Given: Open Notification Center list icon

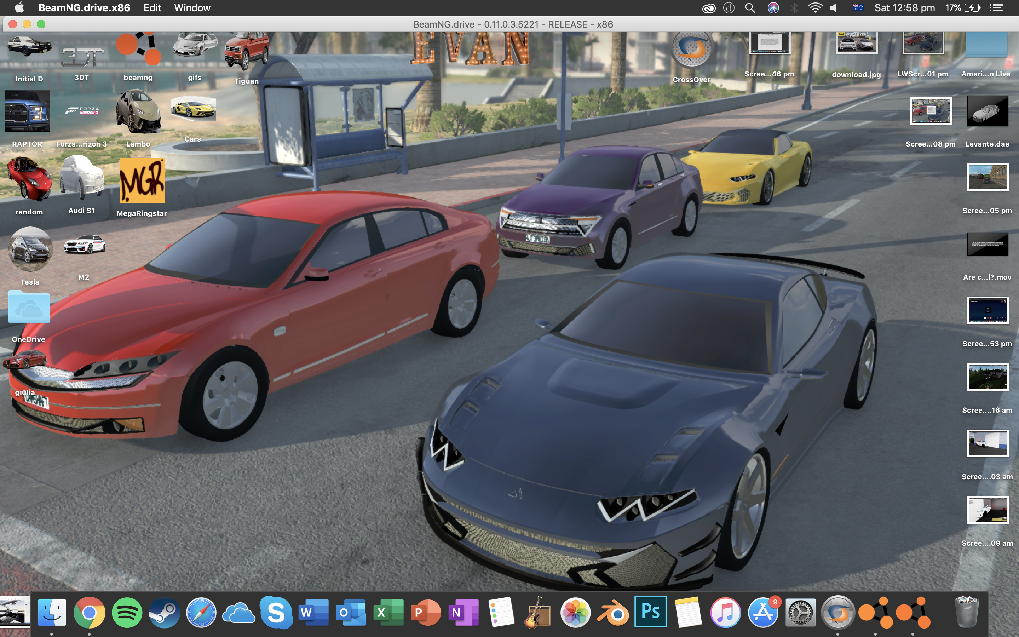Looking at the screenshot, I should click(x=996, y=8).
